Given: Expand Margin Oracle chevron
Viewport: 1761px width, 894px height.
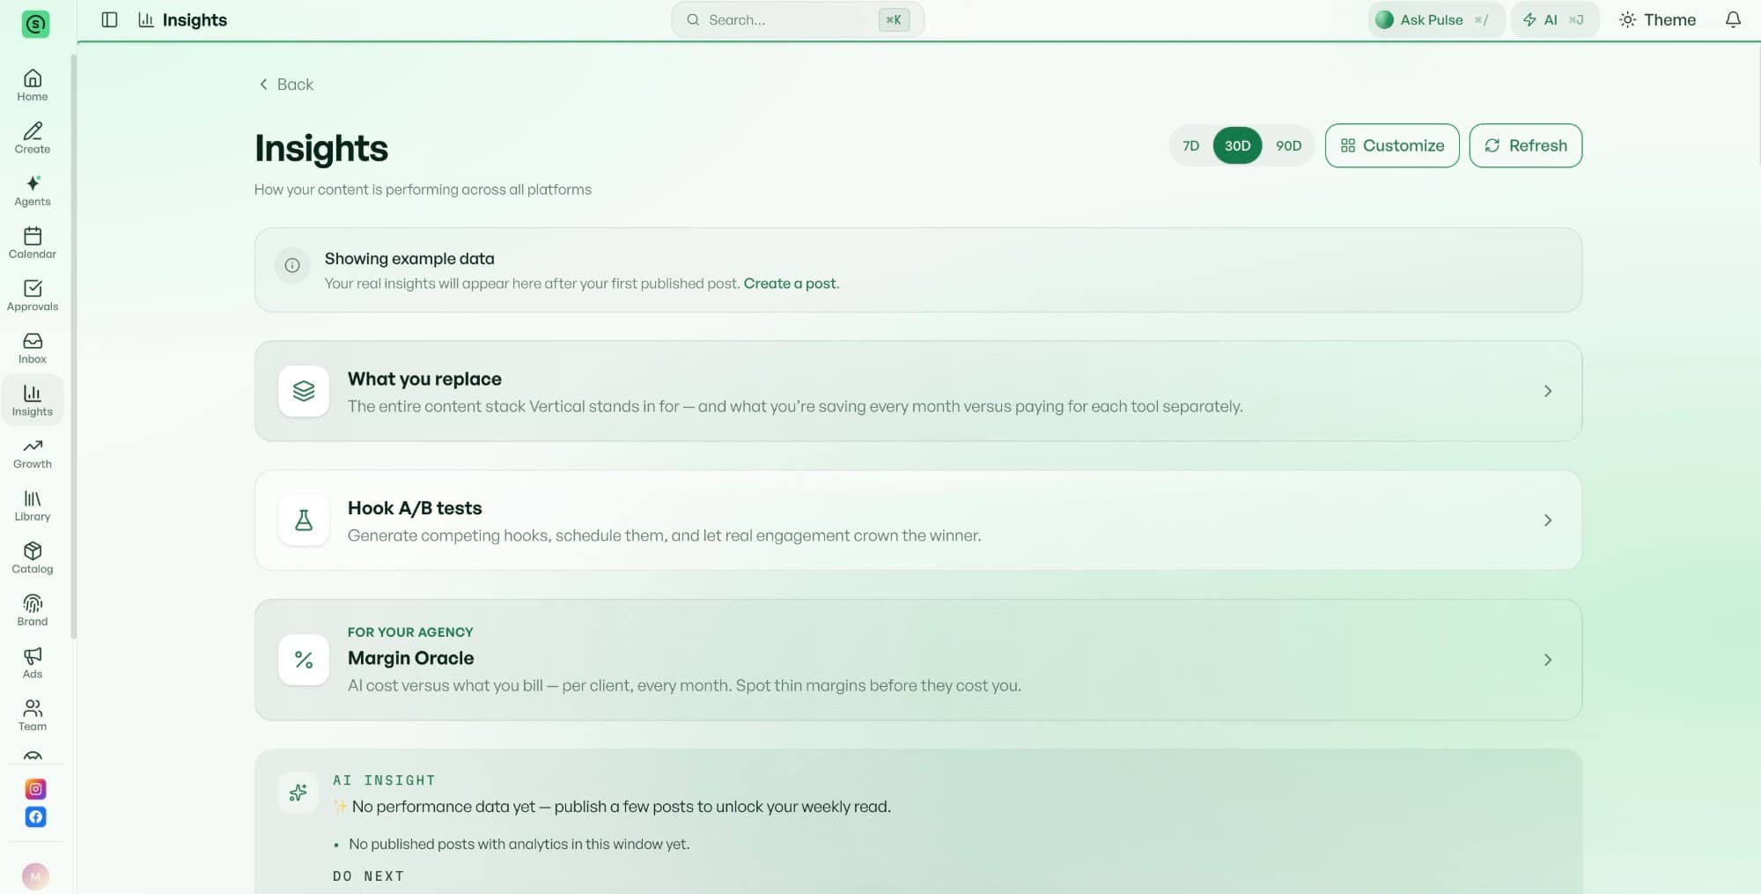Looking at the screenshot, I should tap(1548, 660).
